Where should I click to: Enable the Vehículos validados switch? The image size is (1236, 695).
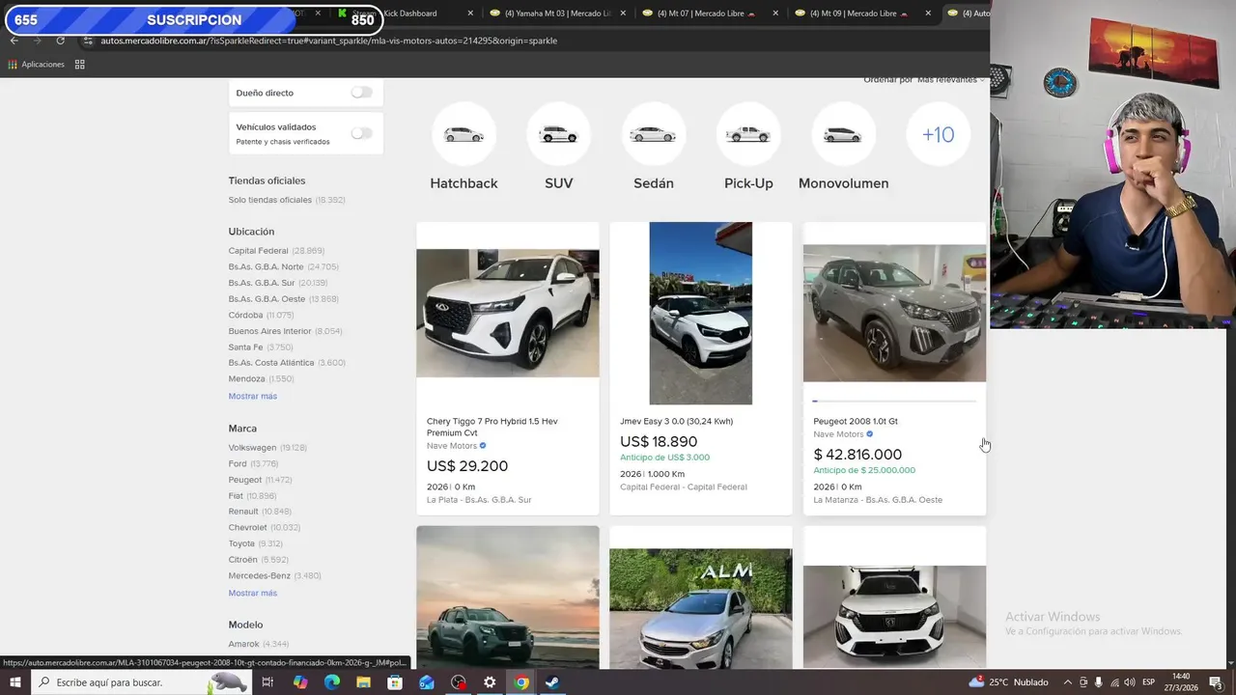[361, 133]
